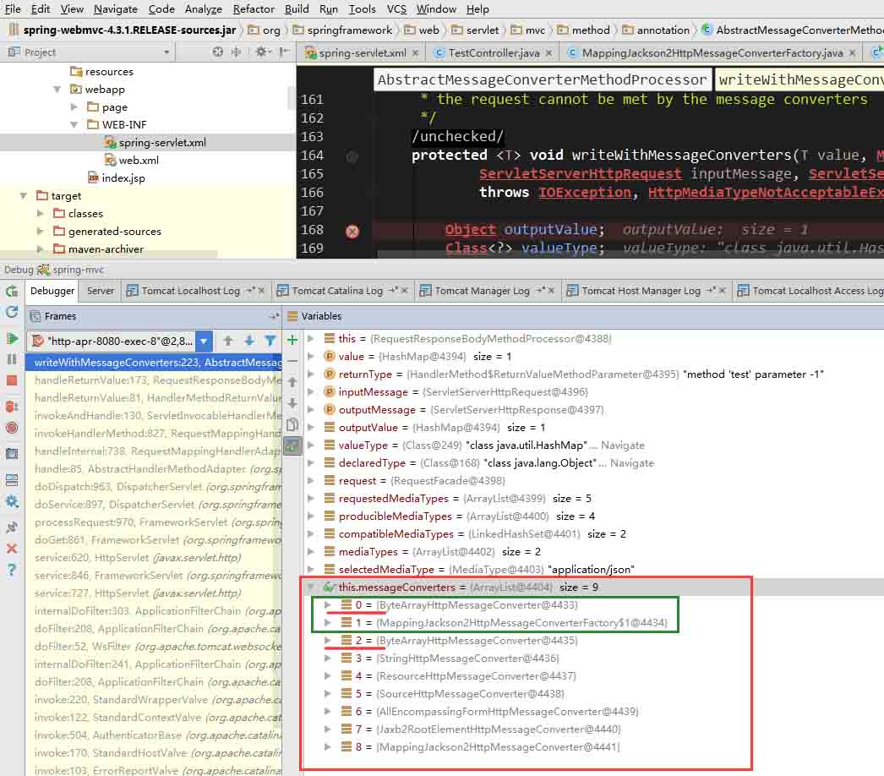
Task: Expand requestedMediaTypes variable
Action: 310,499
